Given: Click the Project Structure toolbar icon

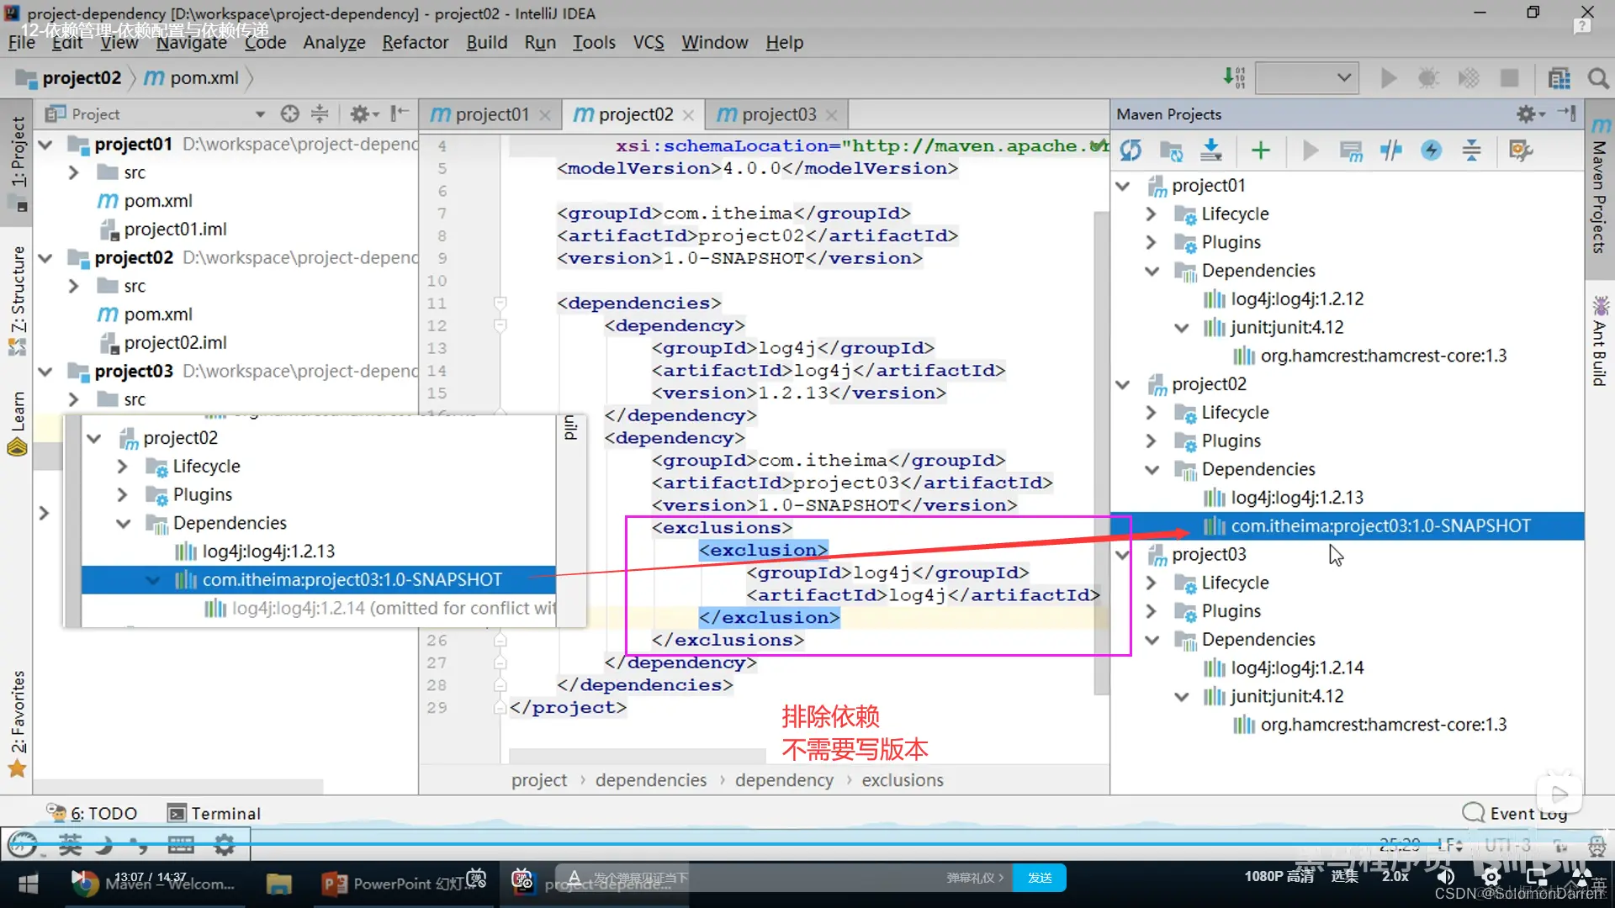Looking at the screenshot, I should [1559, 78].
